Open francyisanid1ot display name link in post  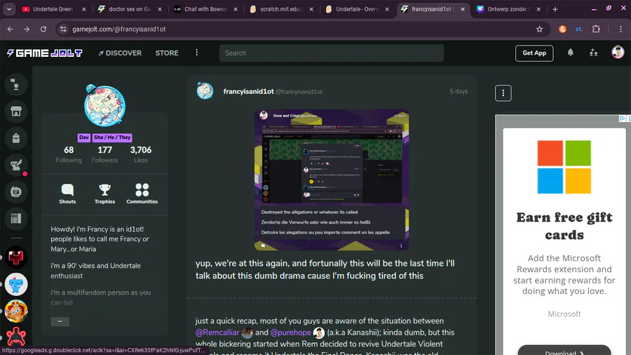pos(248,91)
